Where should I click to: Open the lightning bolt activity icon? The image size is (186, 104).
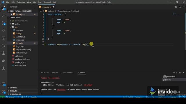[x=3, y=68]
